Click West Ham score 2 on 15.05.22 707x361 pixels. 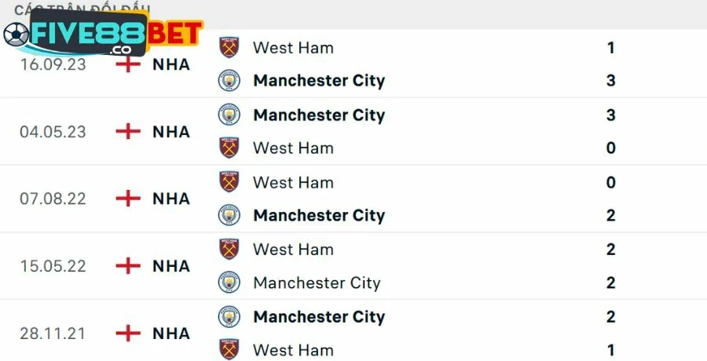point(611,250)
